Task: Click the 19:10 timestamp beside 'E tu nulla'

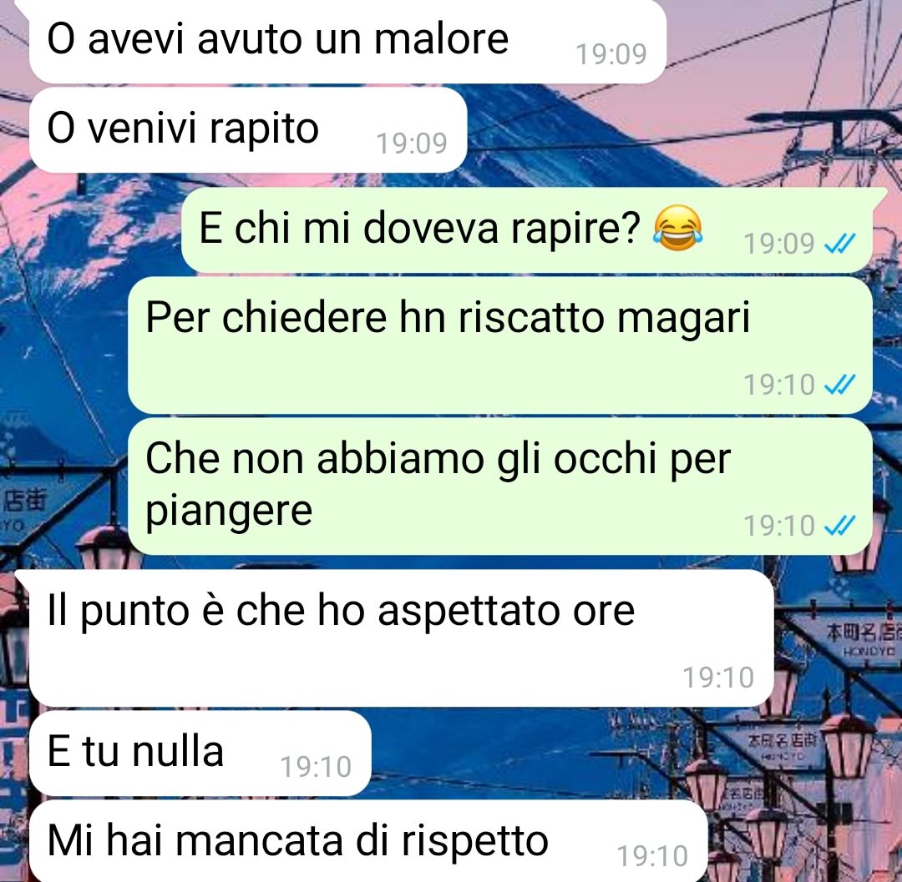Action: (x=316, y=767)
